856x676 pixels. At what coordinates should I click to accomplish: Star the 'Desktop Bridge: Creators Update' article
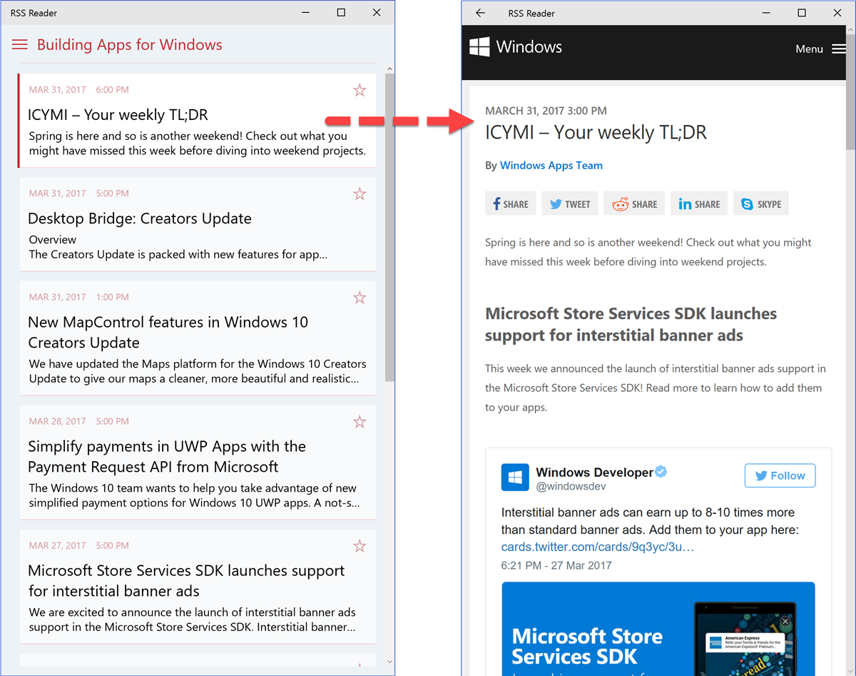[360, 193]
